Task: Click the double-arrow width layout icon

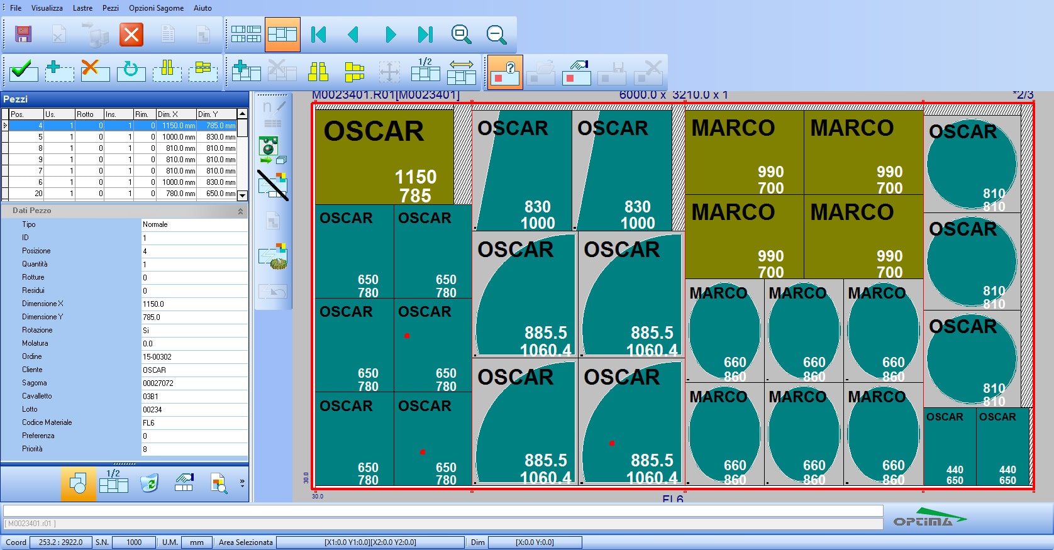Action: (x=462, y=72)
